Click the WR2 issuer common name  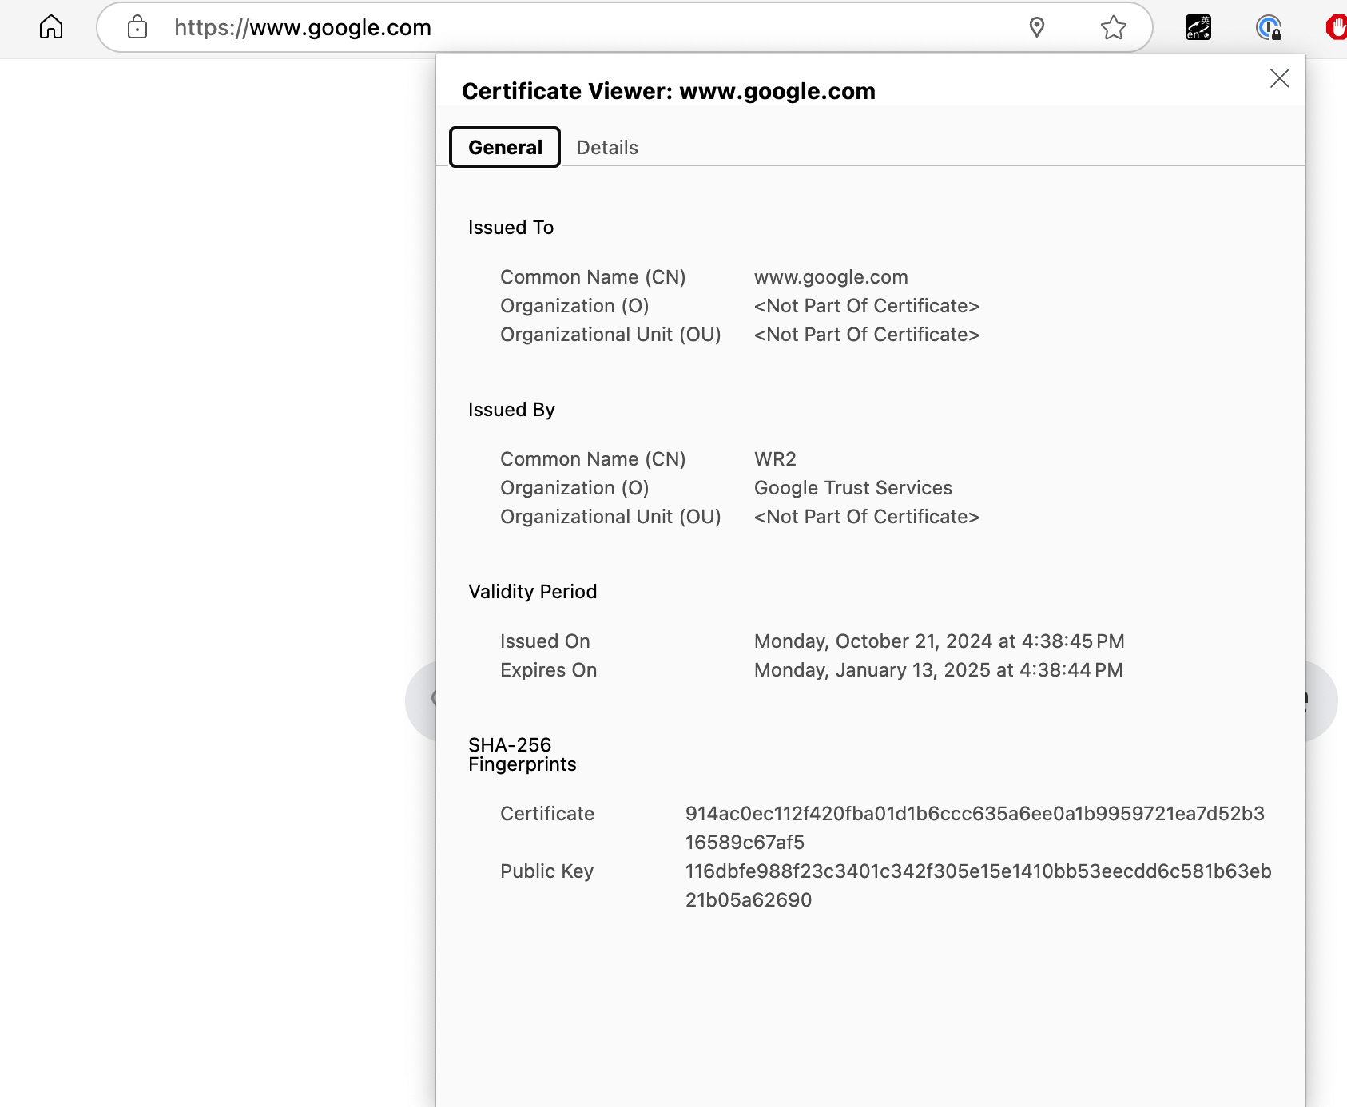click(x=775, y=459)
